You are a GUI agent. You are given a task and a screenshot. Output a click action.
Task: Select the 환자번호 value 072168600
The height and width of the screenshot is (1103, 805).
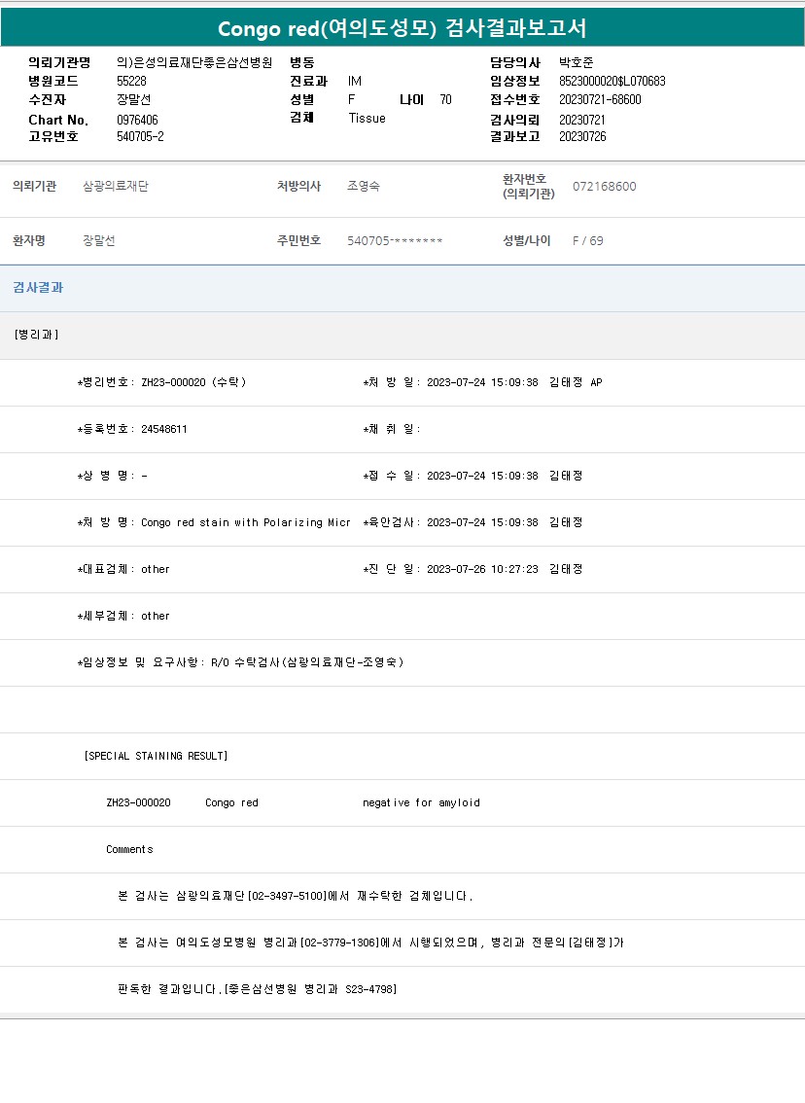(604, 186)
